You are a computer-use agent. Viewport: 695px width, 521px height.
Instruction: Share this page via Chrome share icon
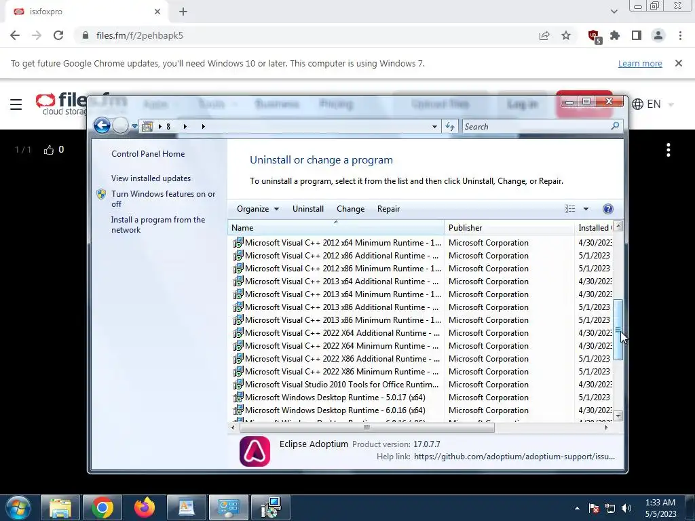tap(544, 35)
